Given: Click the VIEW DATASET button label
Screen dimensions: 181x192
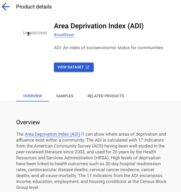Looking at the screenshot, I should tap(71, 67).
